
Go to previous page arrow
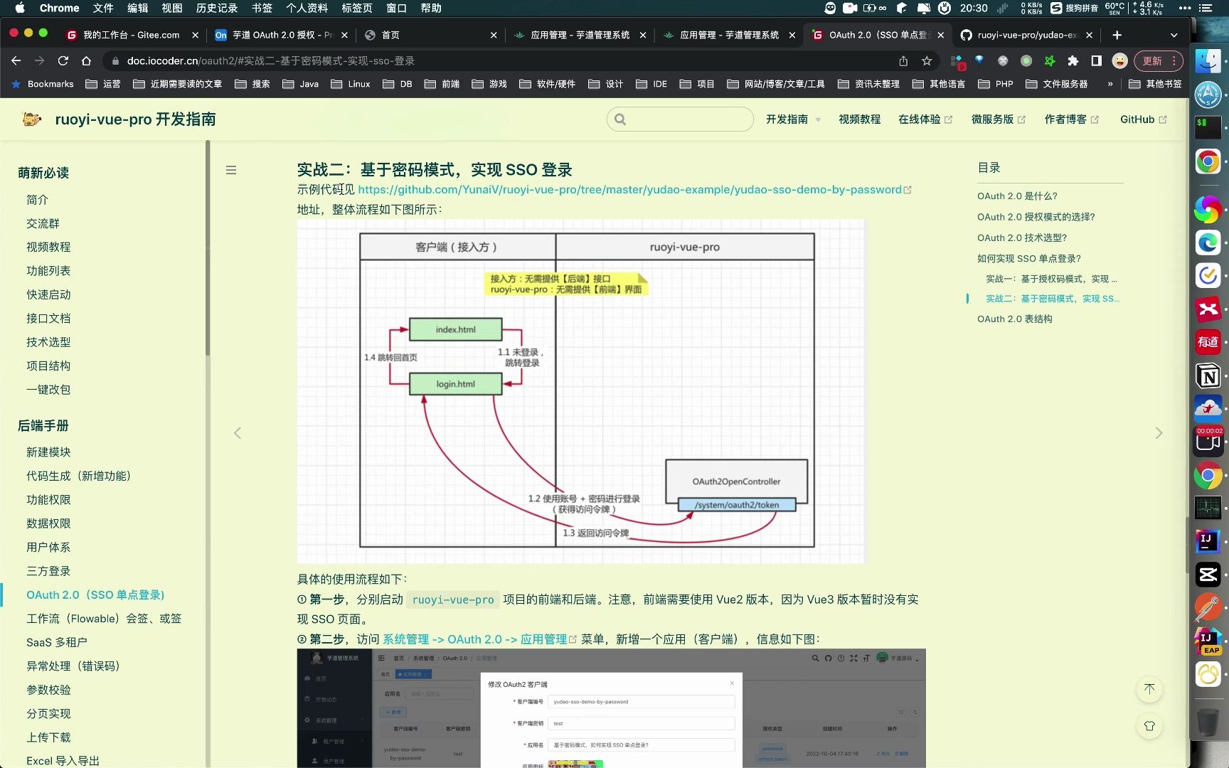[x=238, y=432]
